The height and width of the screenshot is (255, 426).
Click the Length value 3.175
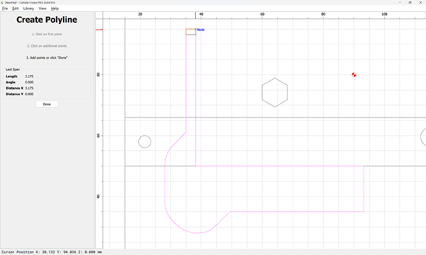29,76
